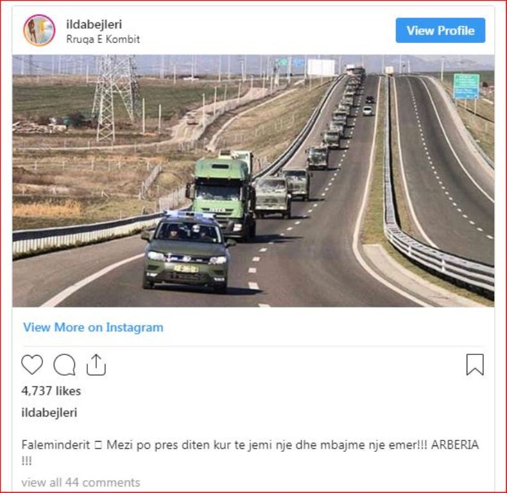
Task: Open the Rruga E Kombit location tag
Action: point(103,39)
